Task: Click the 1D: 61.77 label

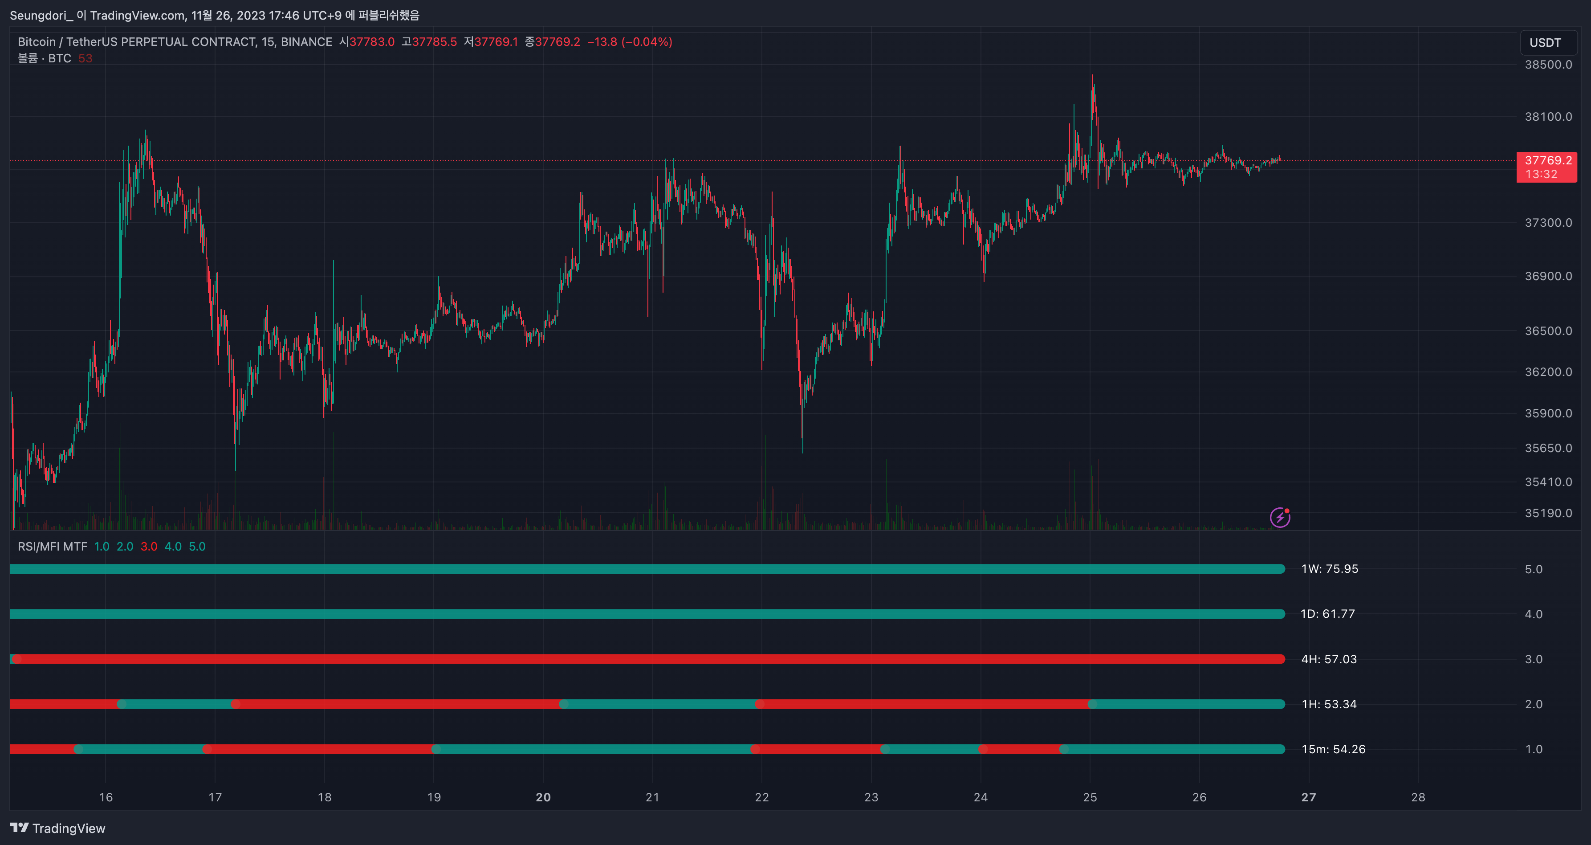Action: click(x=1328, y=614)
